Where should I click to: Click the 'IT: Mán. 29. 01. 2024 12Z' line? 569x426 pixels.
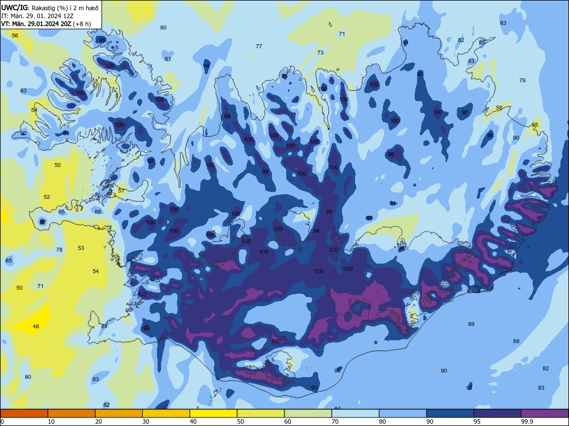pos(38,15)
